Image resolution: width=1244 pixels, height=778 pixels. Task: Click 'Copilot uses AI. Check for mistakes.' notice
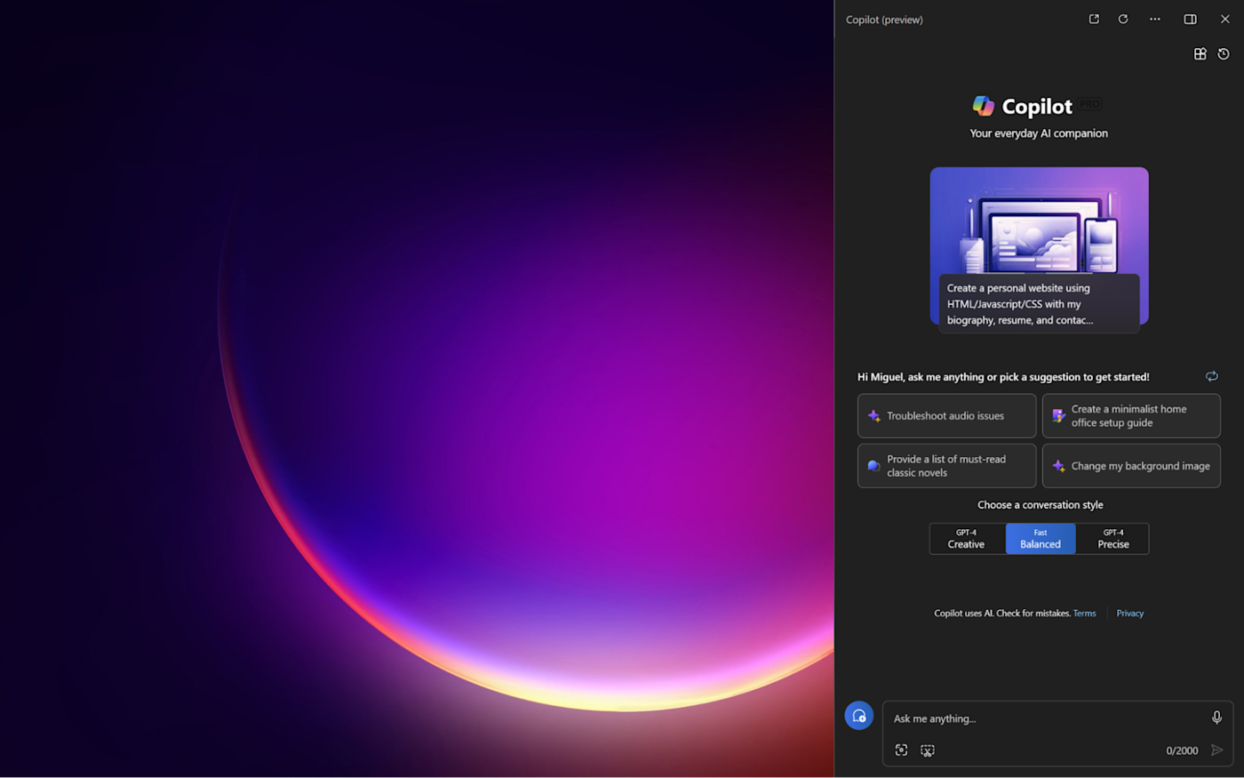click(1002, 614)
